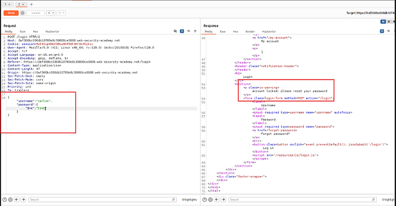Click the Target URL label
This screenshot has height=206, width=396.
coord(371,13)
